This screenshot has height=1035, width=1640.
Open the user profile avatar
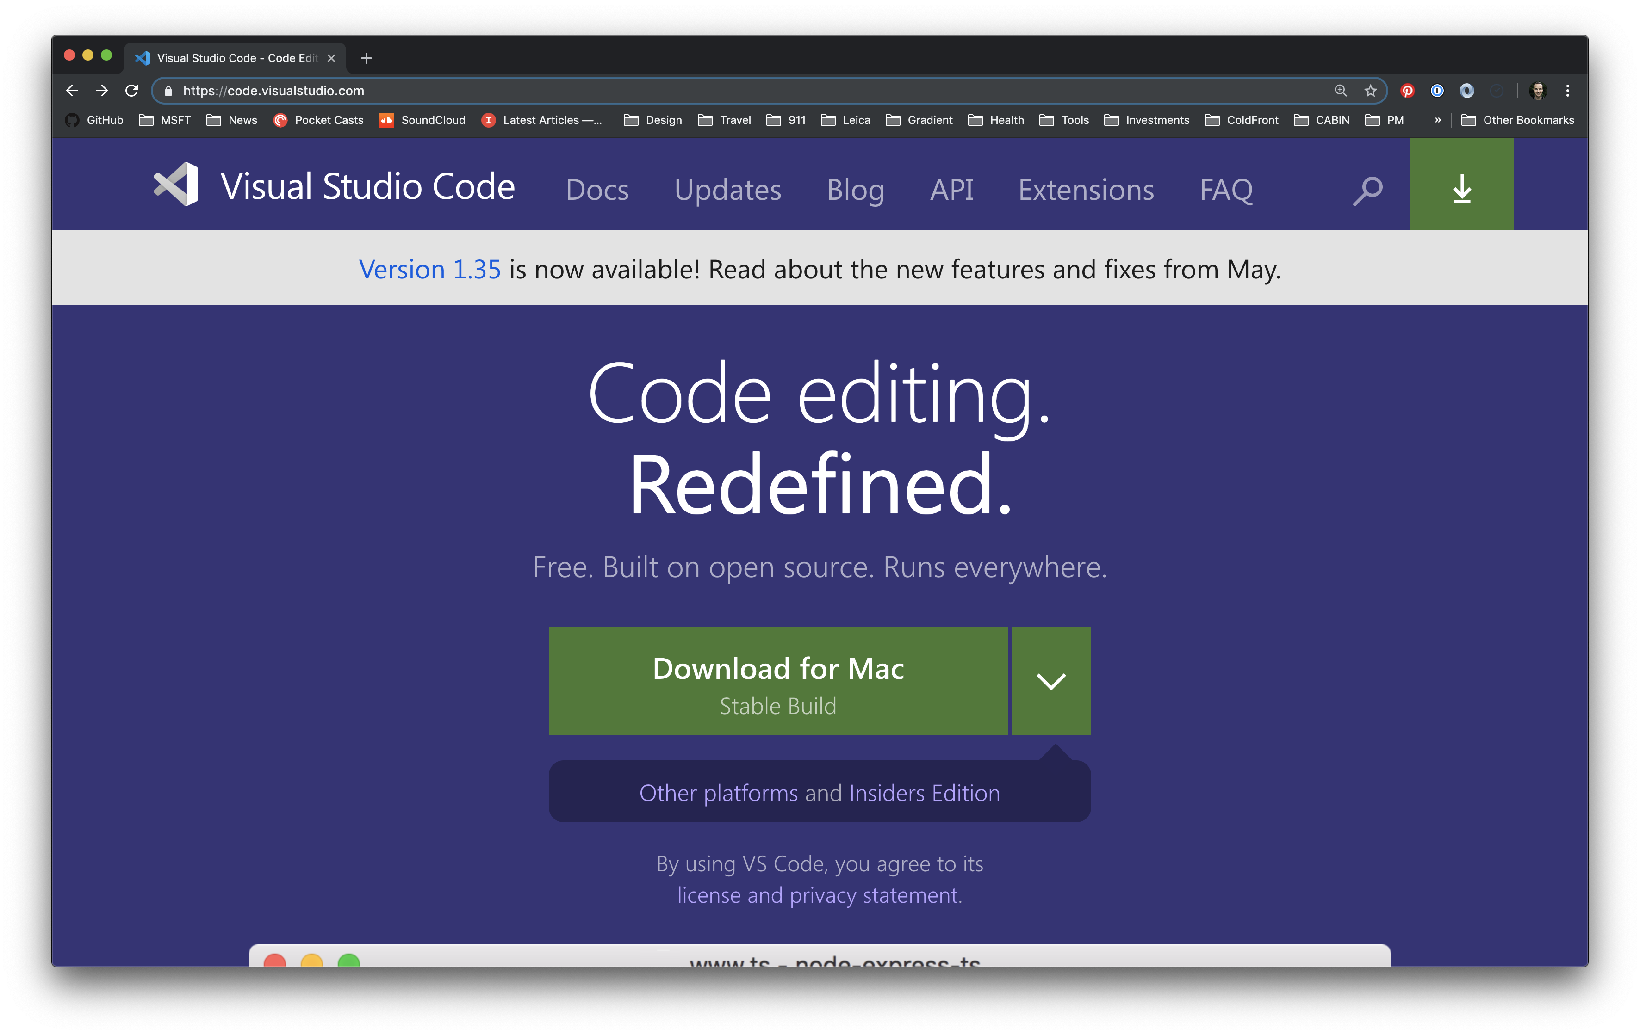point(1537,91)
